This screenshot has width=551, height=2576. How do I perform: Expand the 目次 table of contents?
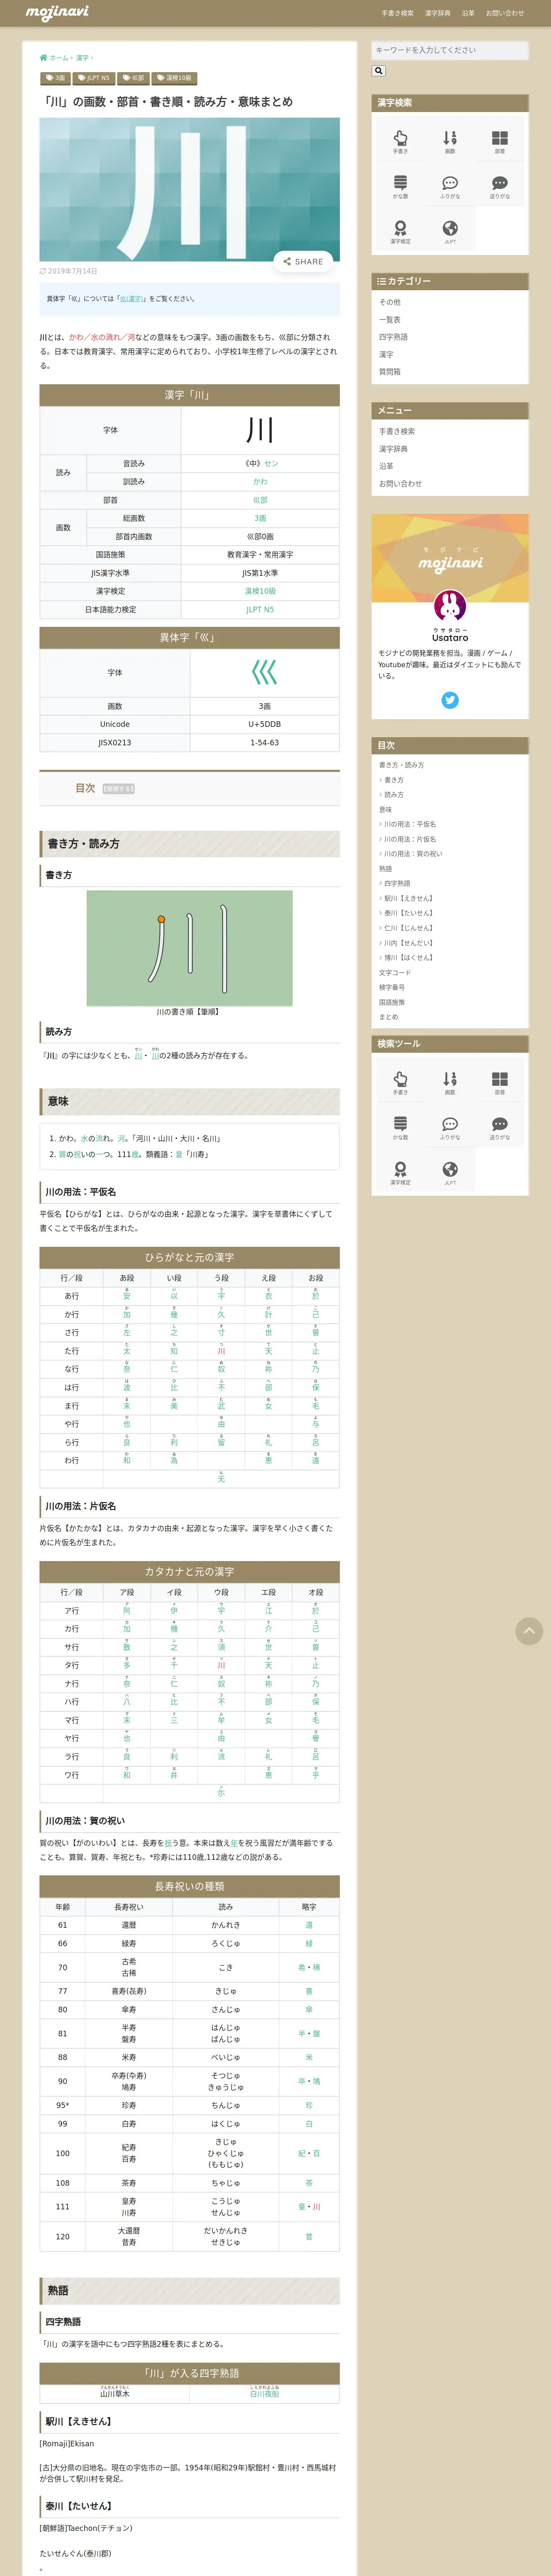tap(118, 789)
